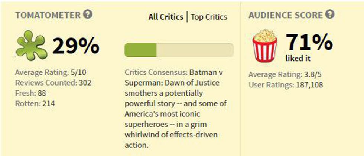Click the TOMATOMETER heading text
364x156 pixels.
point(48,15)
